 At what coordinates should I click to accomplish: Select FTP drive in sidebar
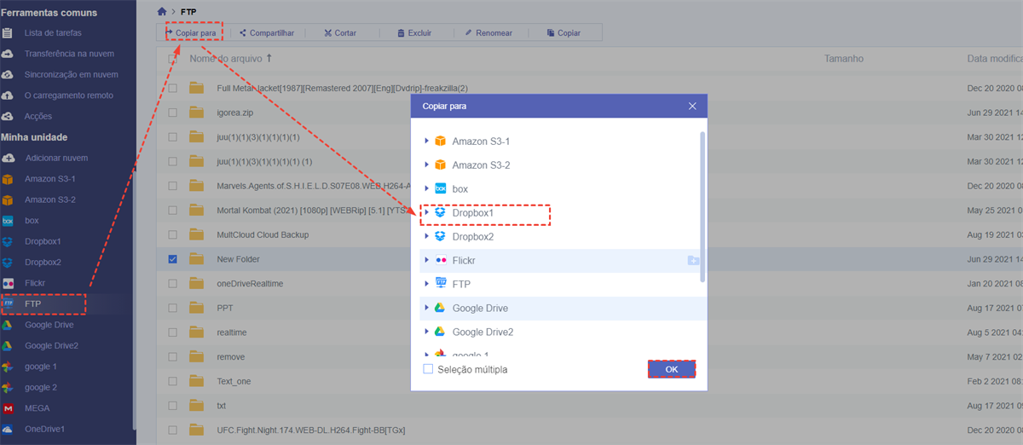pos(32,303)
